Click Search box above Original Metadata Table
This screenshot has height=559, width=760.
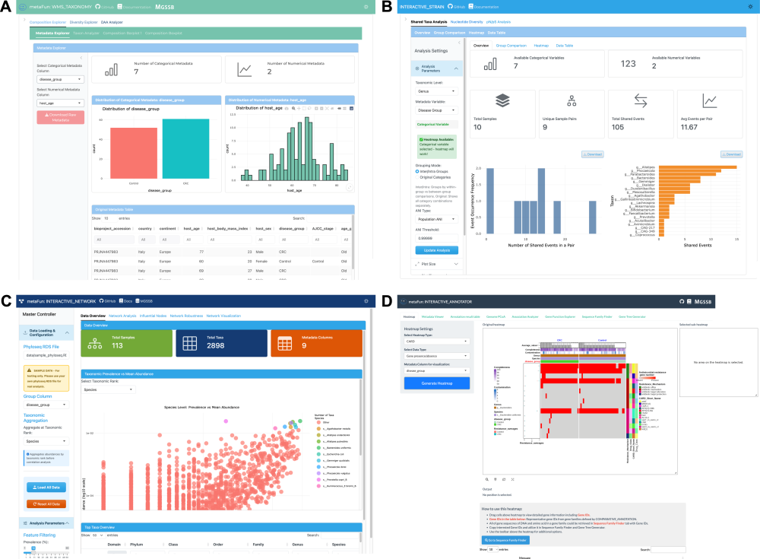tap(328, 218)
